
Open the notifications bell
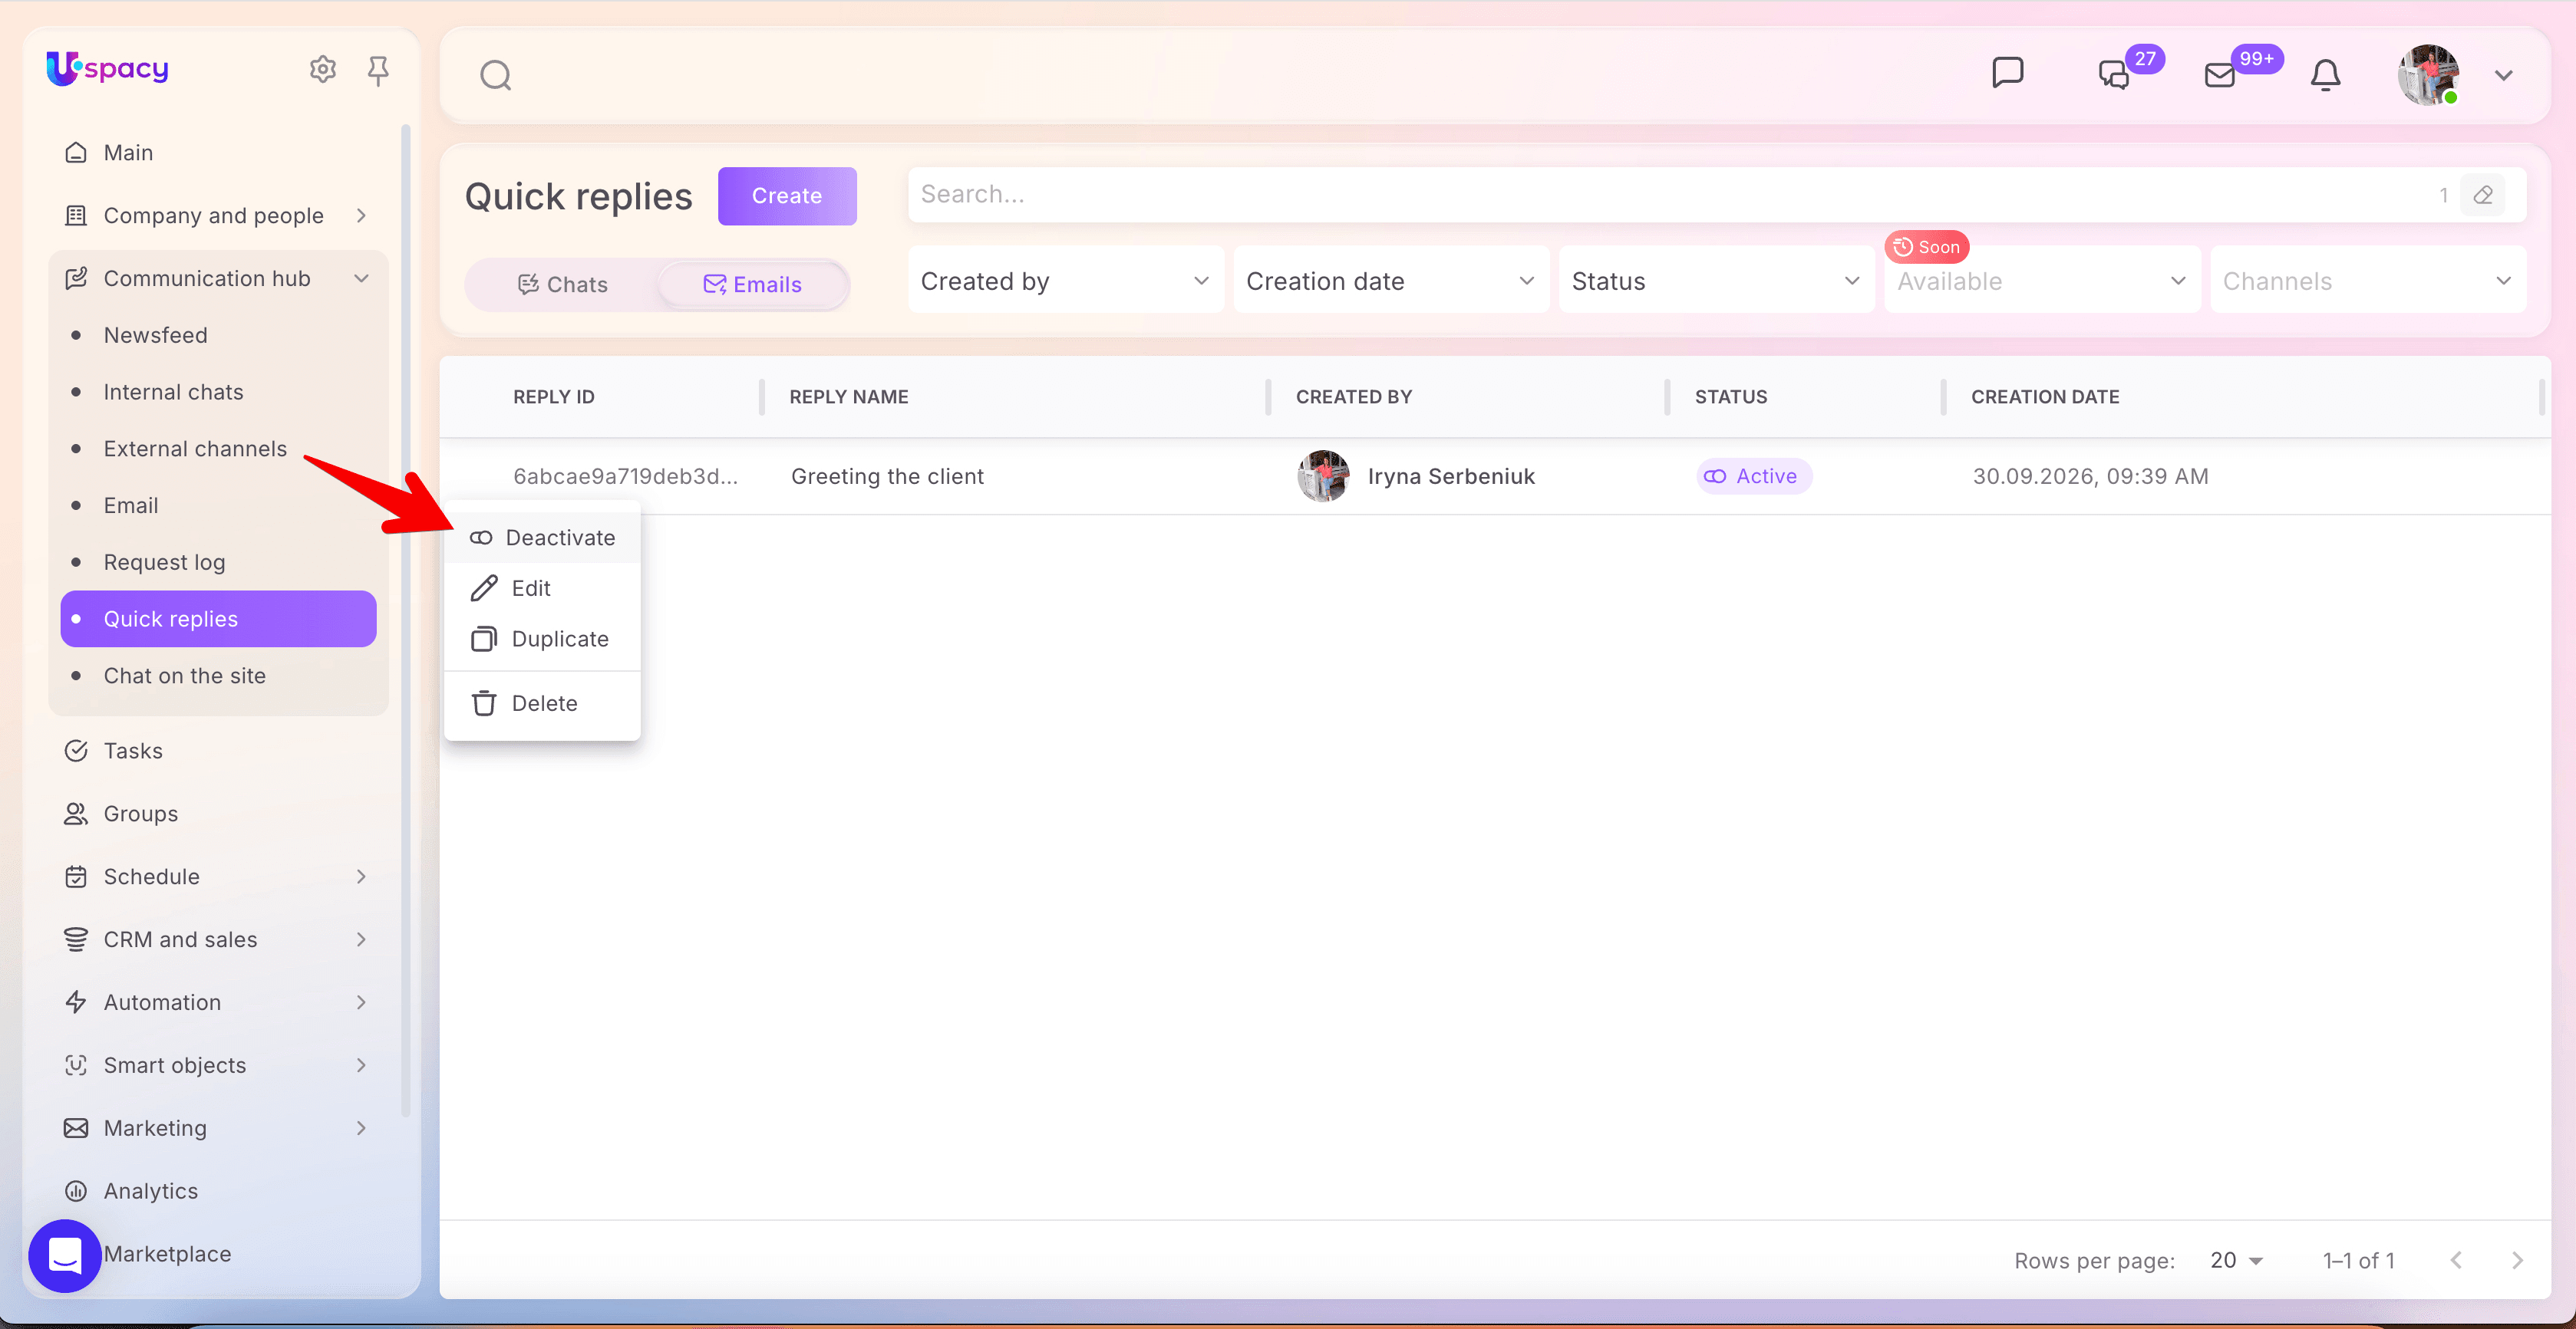tap(2325, 75)
